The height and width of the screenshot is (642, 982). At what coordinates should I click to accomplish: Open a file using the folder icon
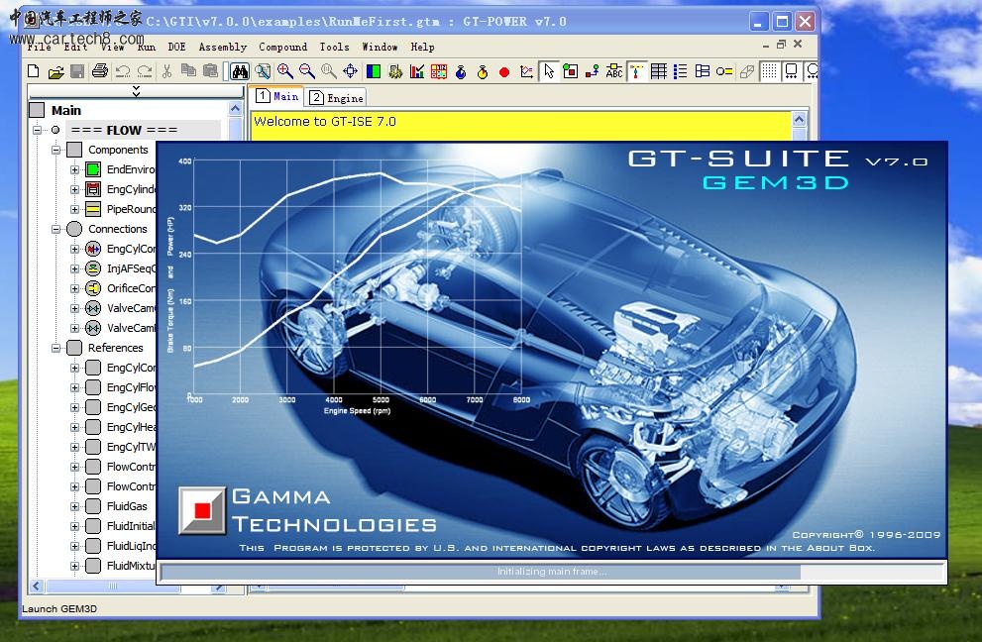[x=55, y=71]
